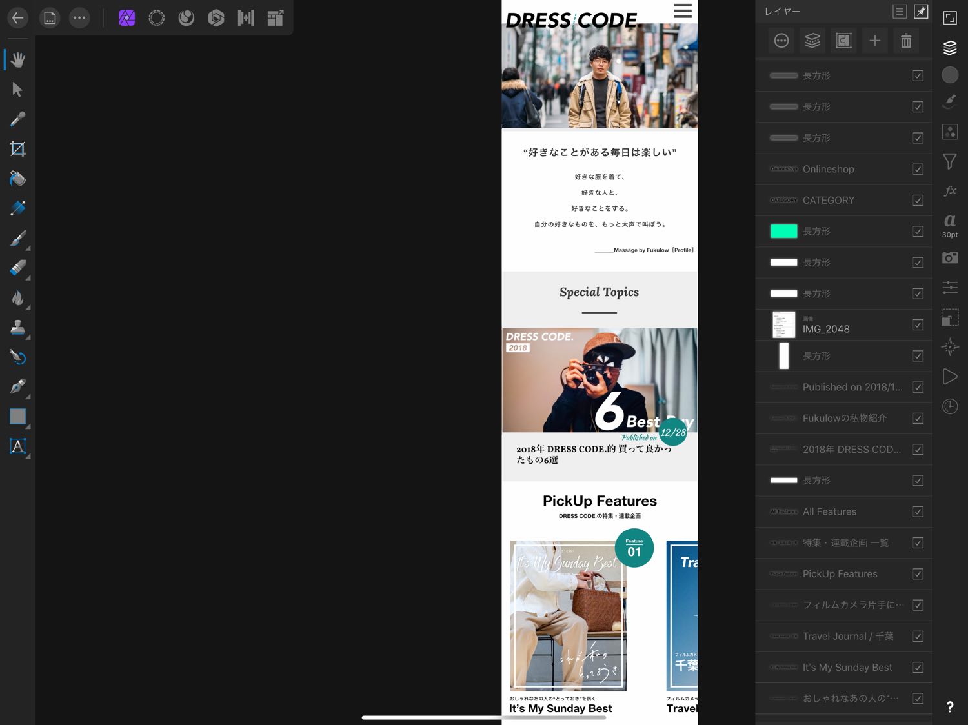Open the three-dots Edit menu in top bar
Viewport: 968px width, 725px height.
[x=79, y=18]
